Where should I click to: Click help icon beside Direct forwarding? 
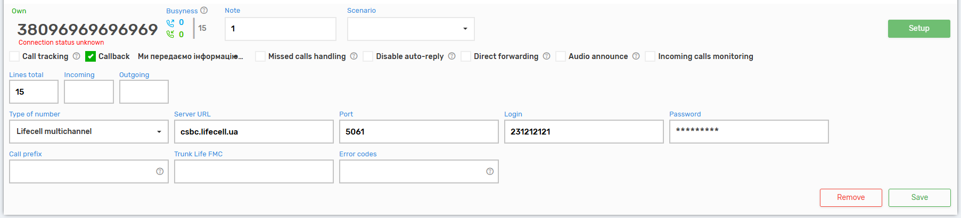pyautogui.click(x=546, y=56)
